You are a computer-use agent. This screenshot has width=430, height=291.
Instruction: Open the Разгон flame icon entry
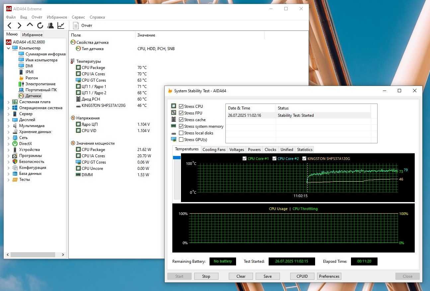click(21, 78)
